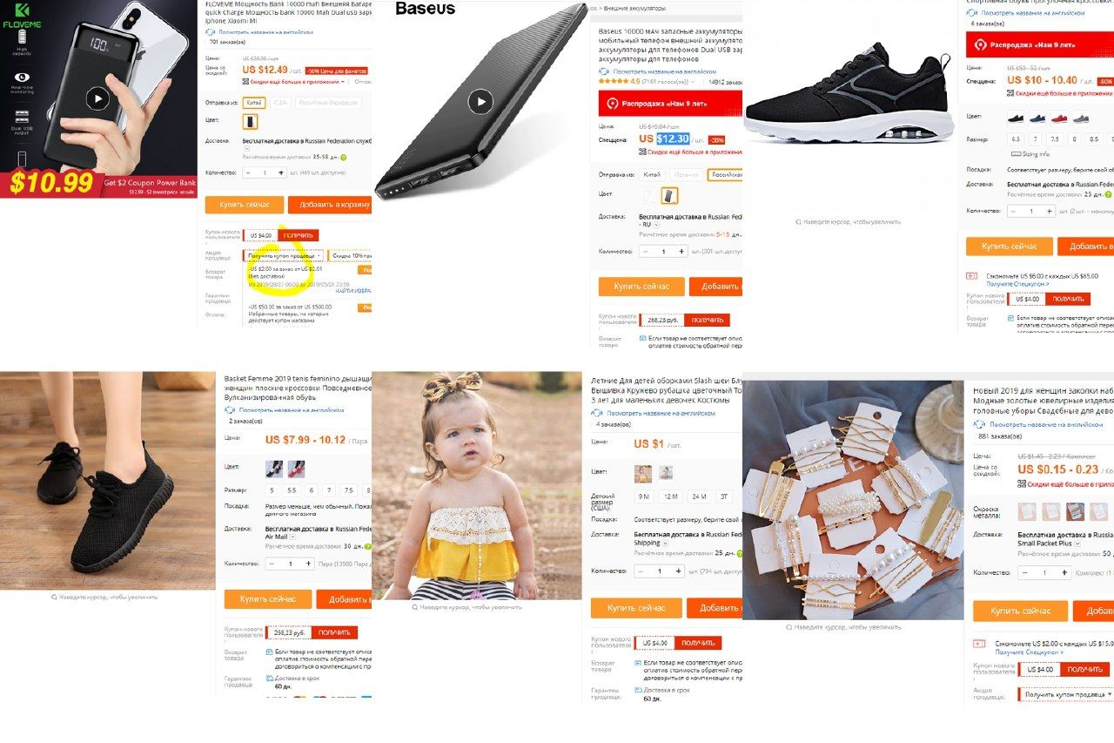1114x743 pixels.
Task: Increase quantity with plus on FLOVEME listing
Action: 280,172
